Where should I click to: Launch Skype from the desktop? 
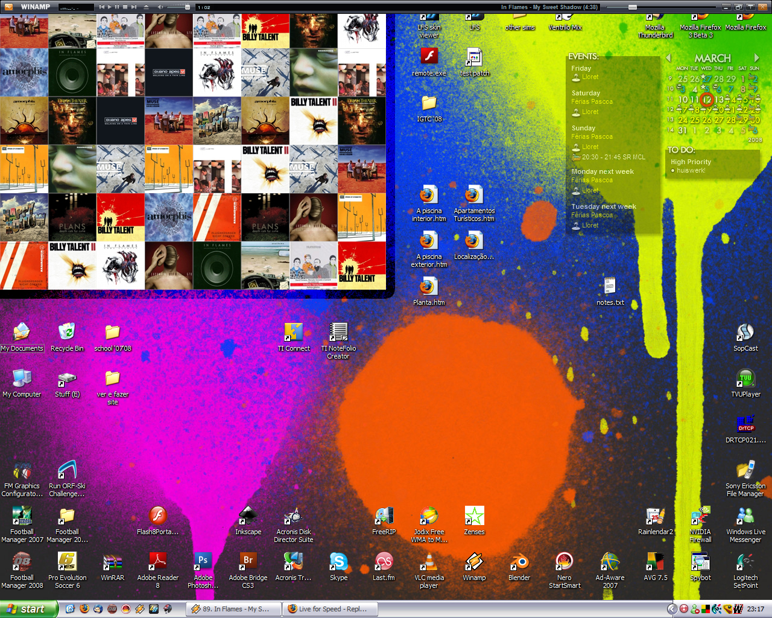(338, 567)
